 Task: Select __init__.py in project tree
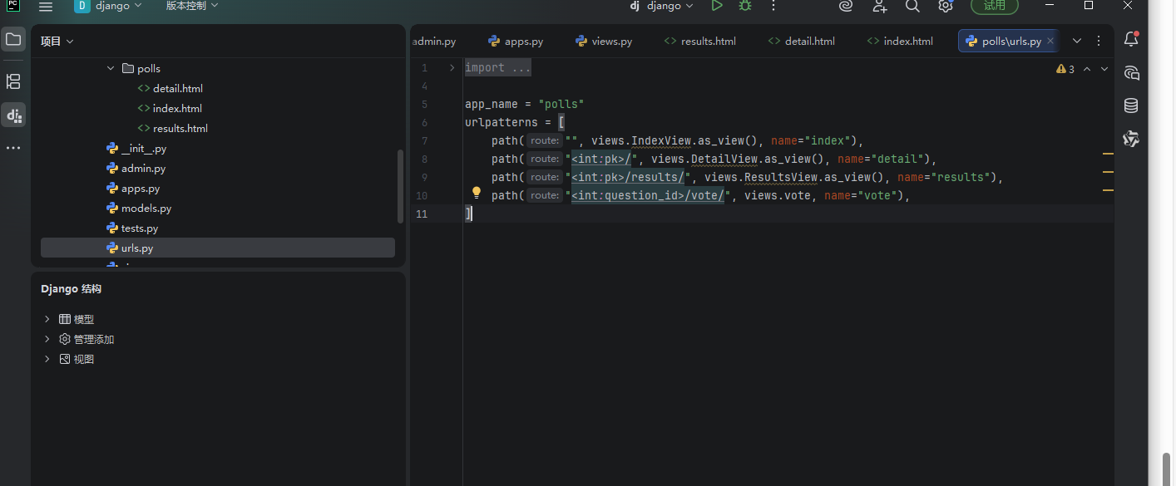(143, 149)
